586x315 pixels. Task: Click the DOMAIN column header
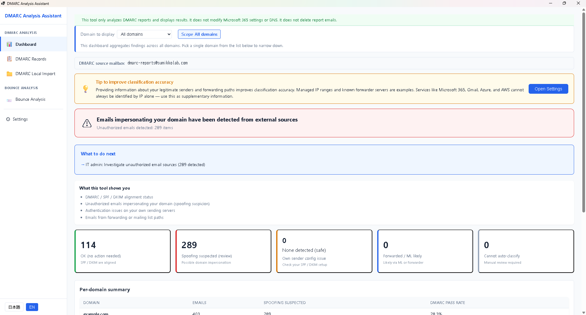92,303
